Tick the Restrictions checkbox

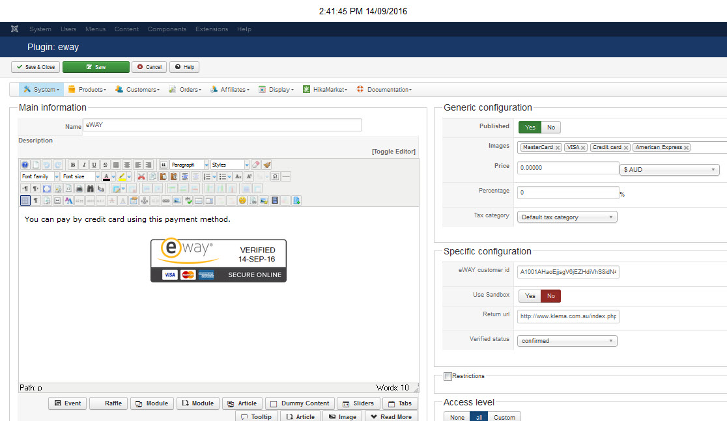[448, 376]
